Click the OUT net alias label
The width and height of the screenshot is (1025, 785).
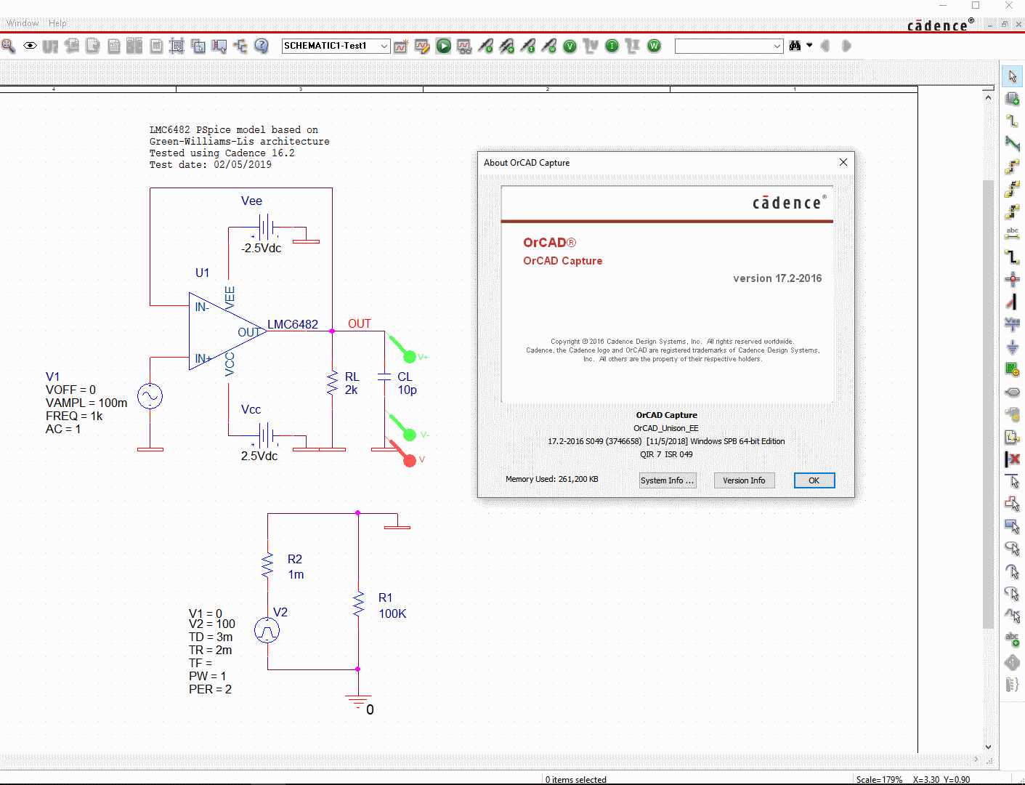coord(360,323)
